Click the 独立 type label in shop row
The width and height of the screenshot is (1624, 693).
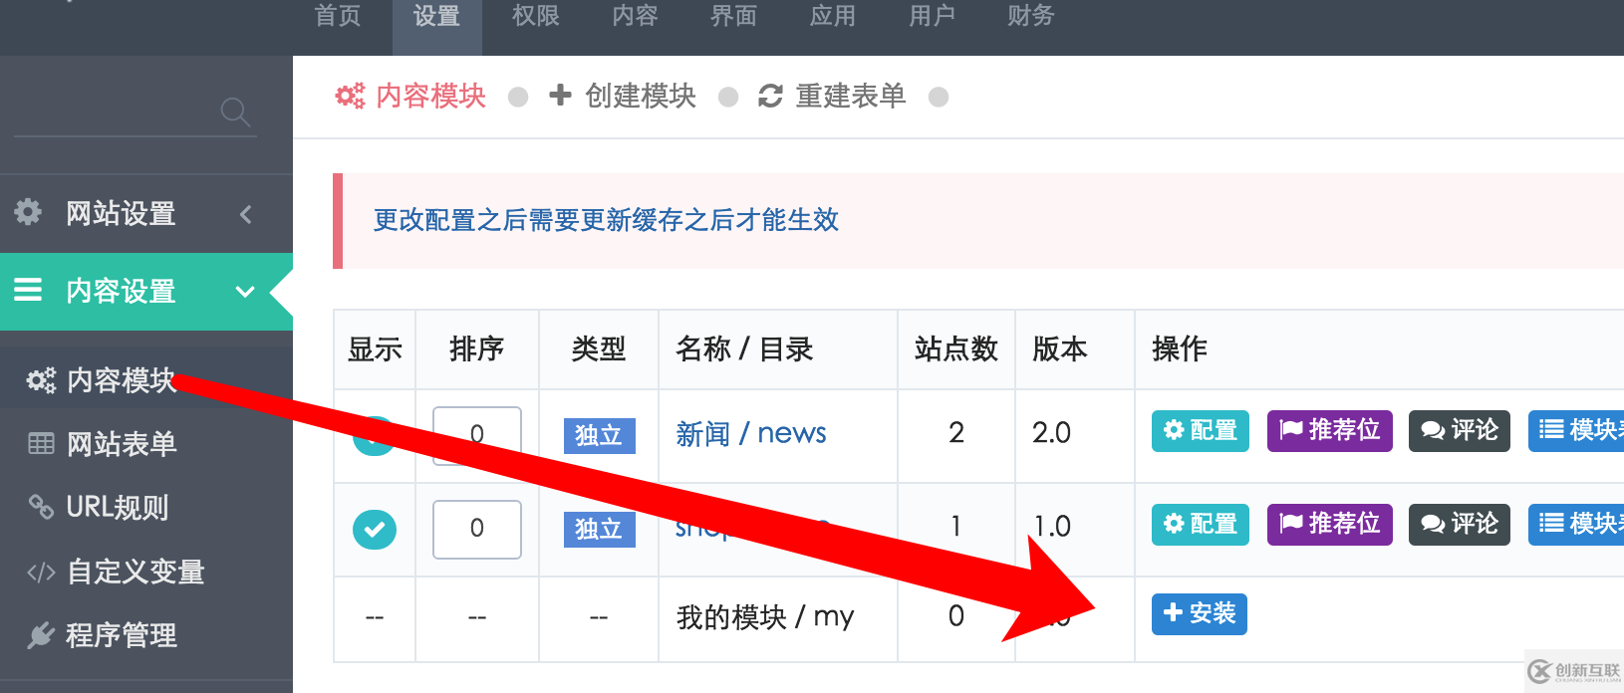pyautogui.click(x=599, y=529)
